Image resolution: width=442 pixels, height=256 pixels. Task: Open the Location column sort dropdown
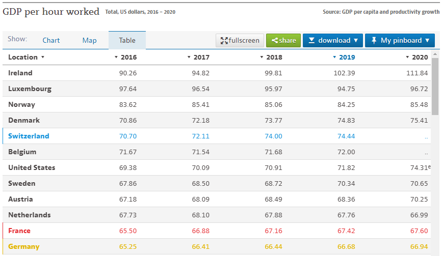coord(43,57)
